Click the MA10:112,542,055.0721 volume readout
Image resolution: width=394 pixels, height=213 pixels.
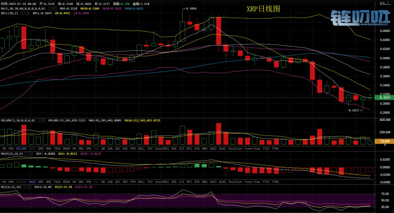[142, 121]
